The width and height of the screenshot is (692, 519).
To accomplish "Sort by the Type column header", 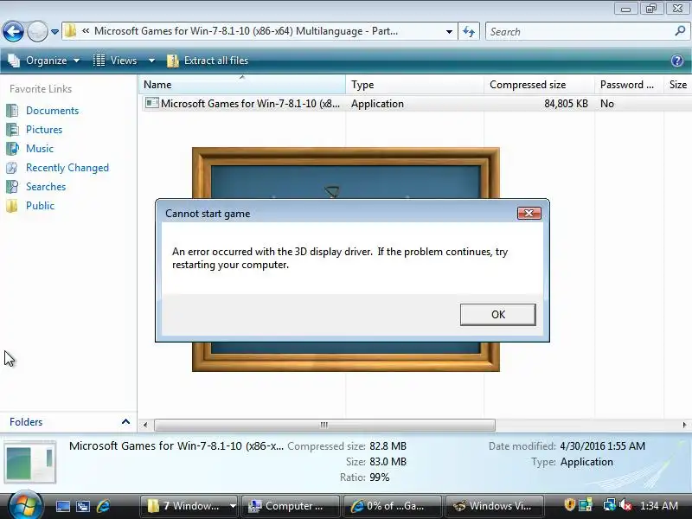I will pyautogui.click(x=414, y=85).
